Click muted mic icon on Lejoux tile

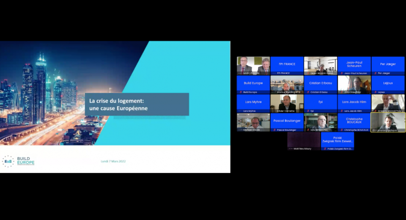[376, 92]
